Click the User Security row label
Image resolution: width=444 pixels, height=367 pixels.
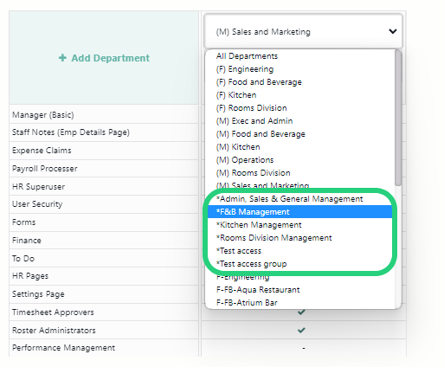click(x=37, y=204)
